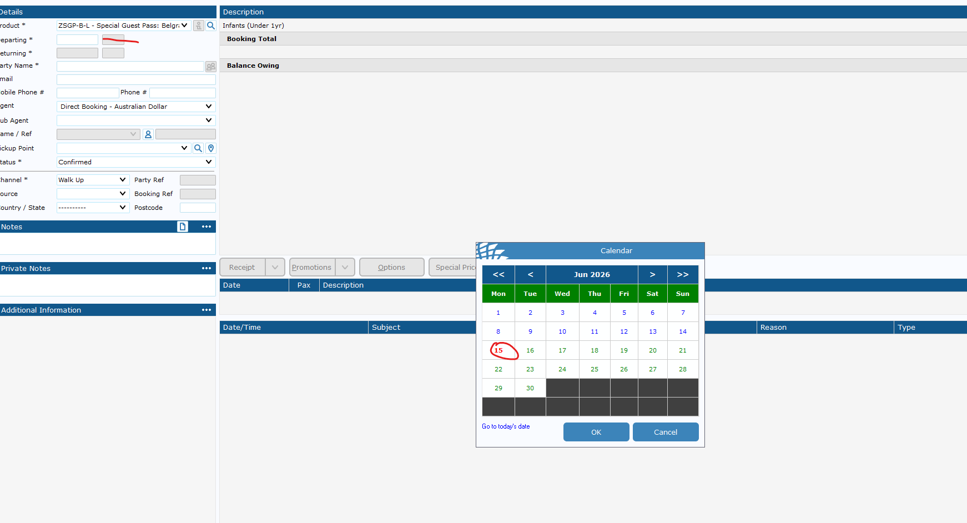This screenshot has width=967, height=523.
Task: Click the Reason column header
Action: [x=825, y=328]
